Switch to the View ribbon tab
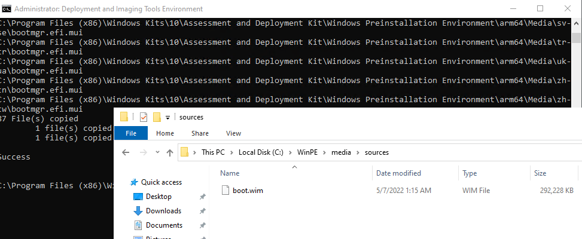Screen dimensions: 582x239 pyautogui.click(x=233, y=133)
